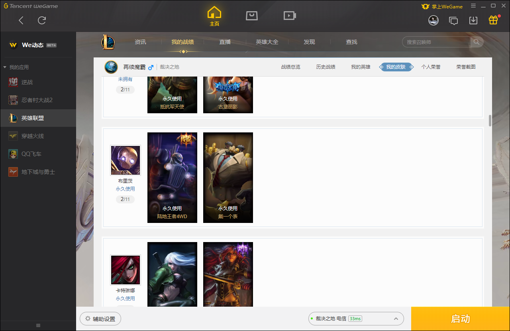Switch to 个人荣誉 sub-tab
510x331 pixels.
coord(431,67)
